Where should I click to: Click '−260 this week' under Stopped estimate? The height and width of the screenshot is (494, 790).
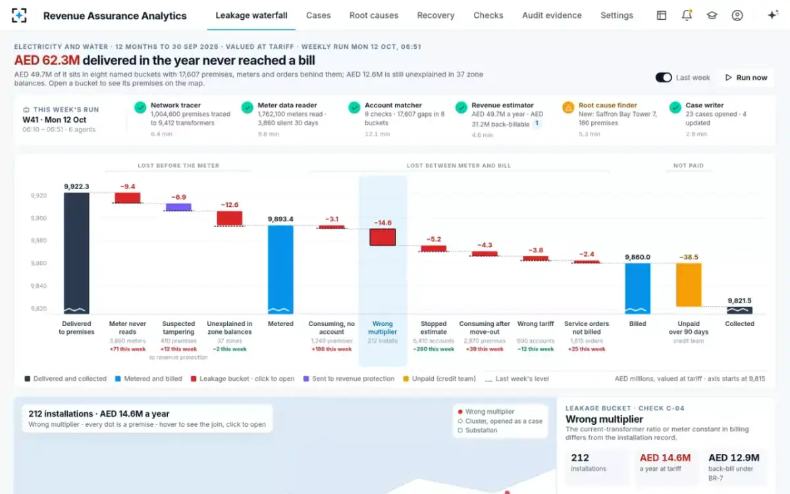click(x=434, y=349)
